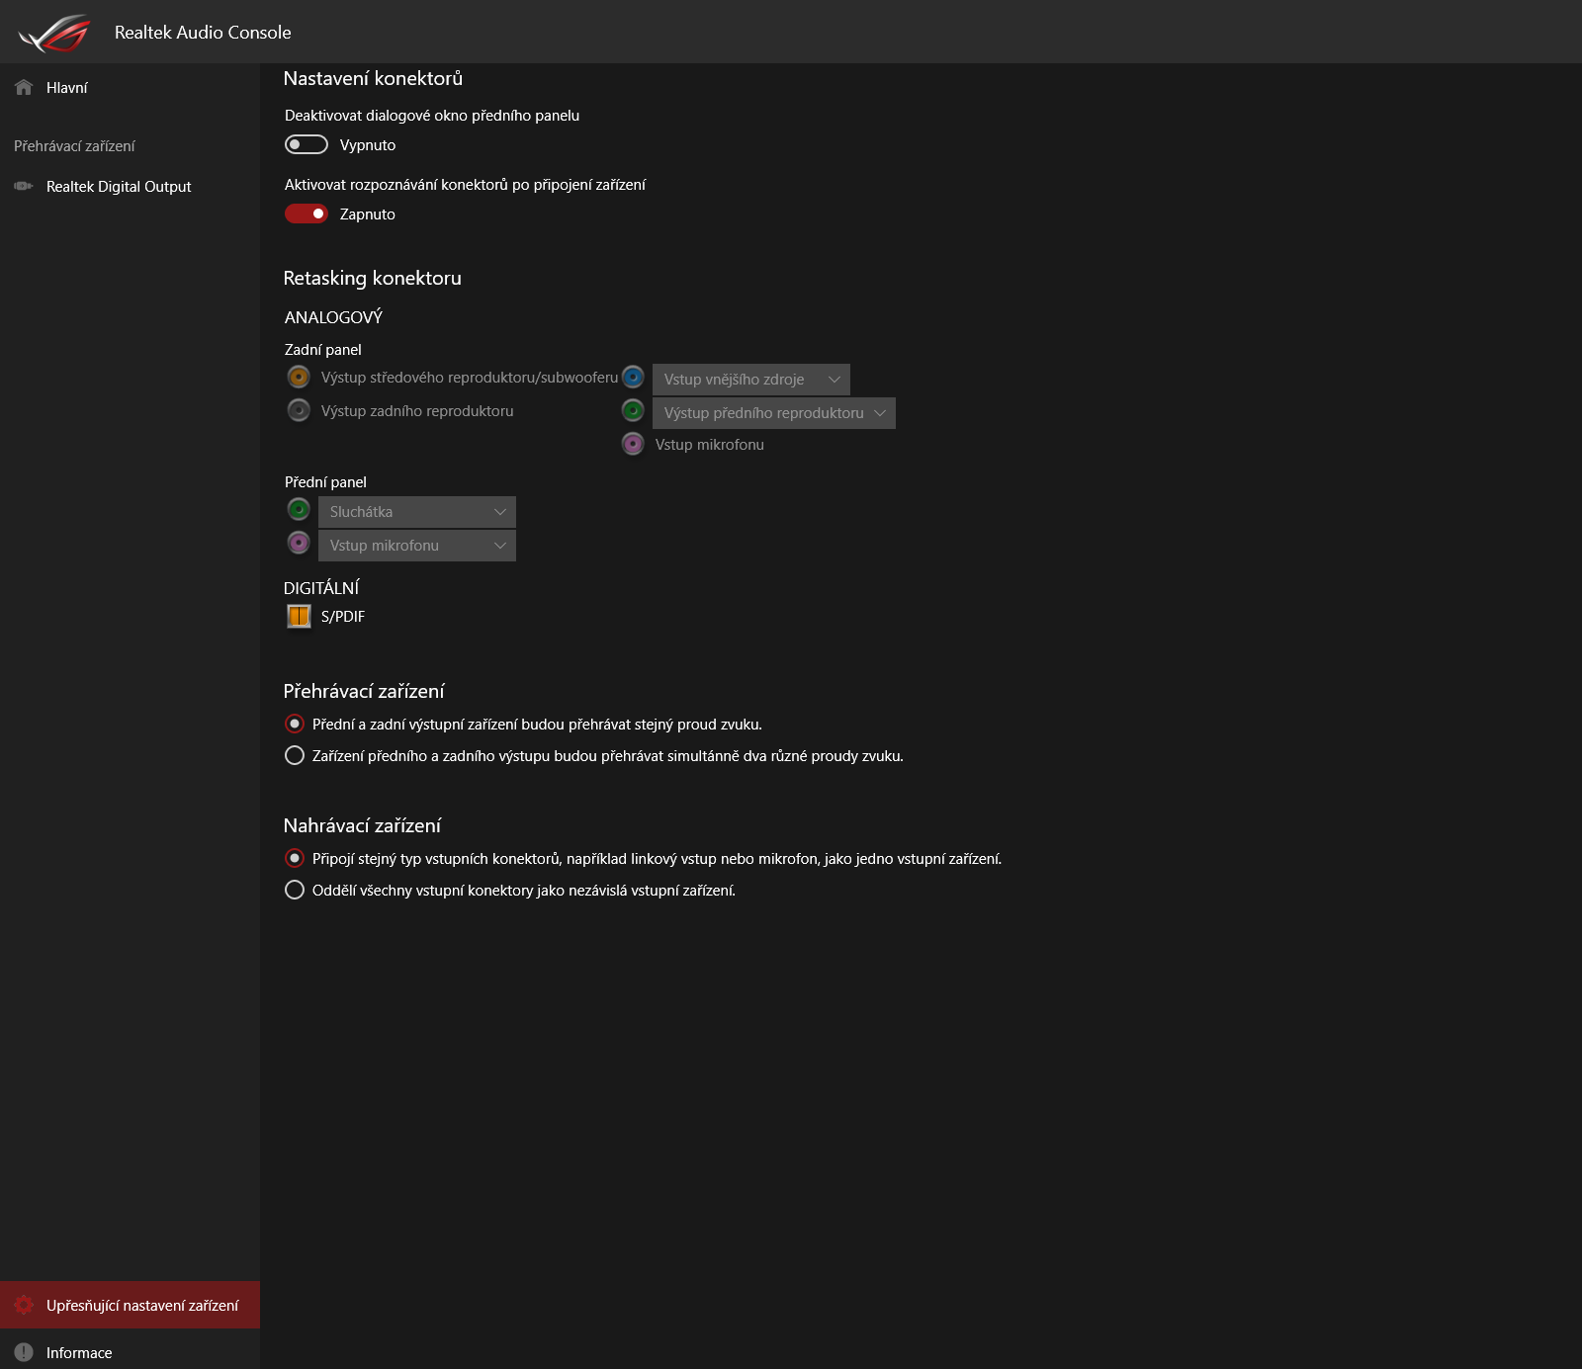Image resolution: width=1582 pixels, height=1369 pixels.
Task: Open the front panel Vstup mikrofonu dropdown
Action: click(417, 546)
